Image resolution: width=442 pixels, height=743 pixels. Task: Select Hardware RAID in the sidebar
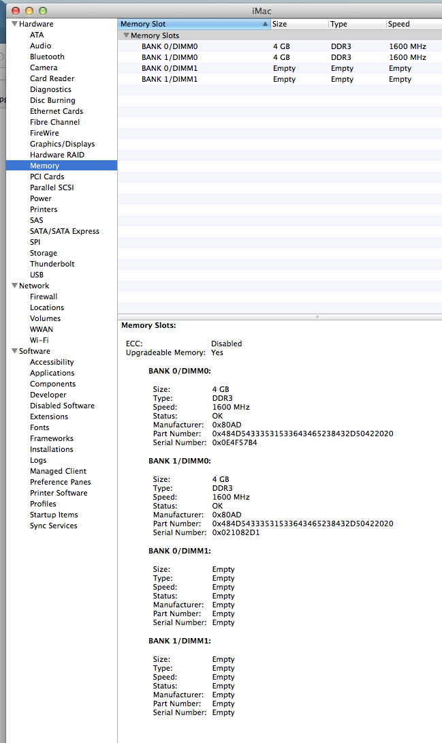(x=57, y=155)
